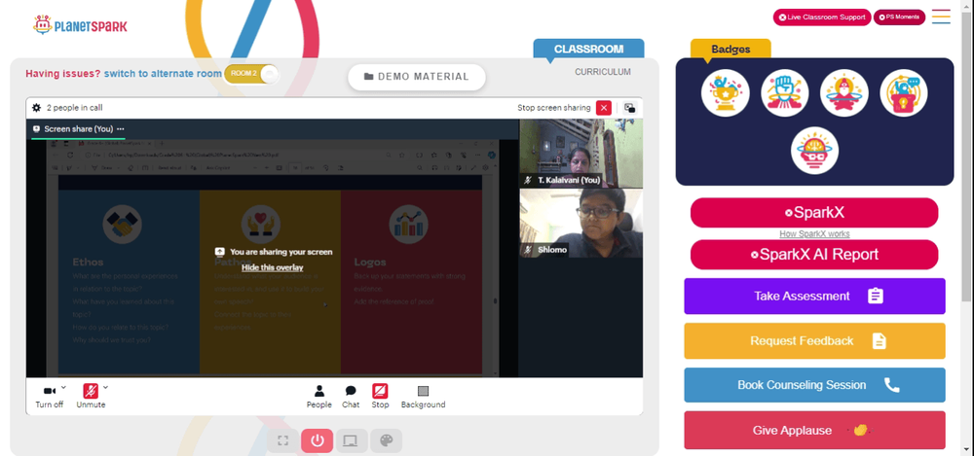Select the brain with glasses badge
Viewport: 974px width, 456px height.
tap(814, 151)
